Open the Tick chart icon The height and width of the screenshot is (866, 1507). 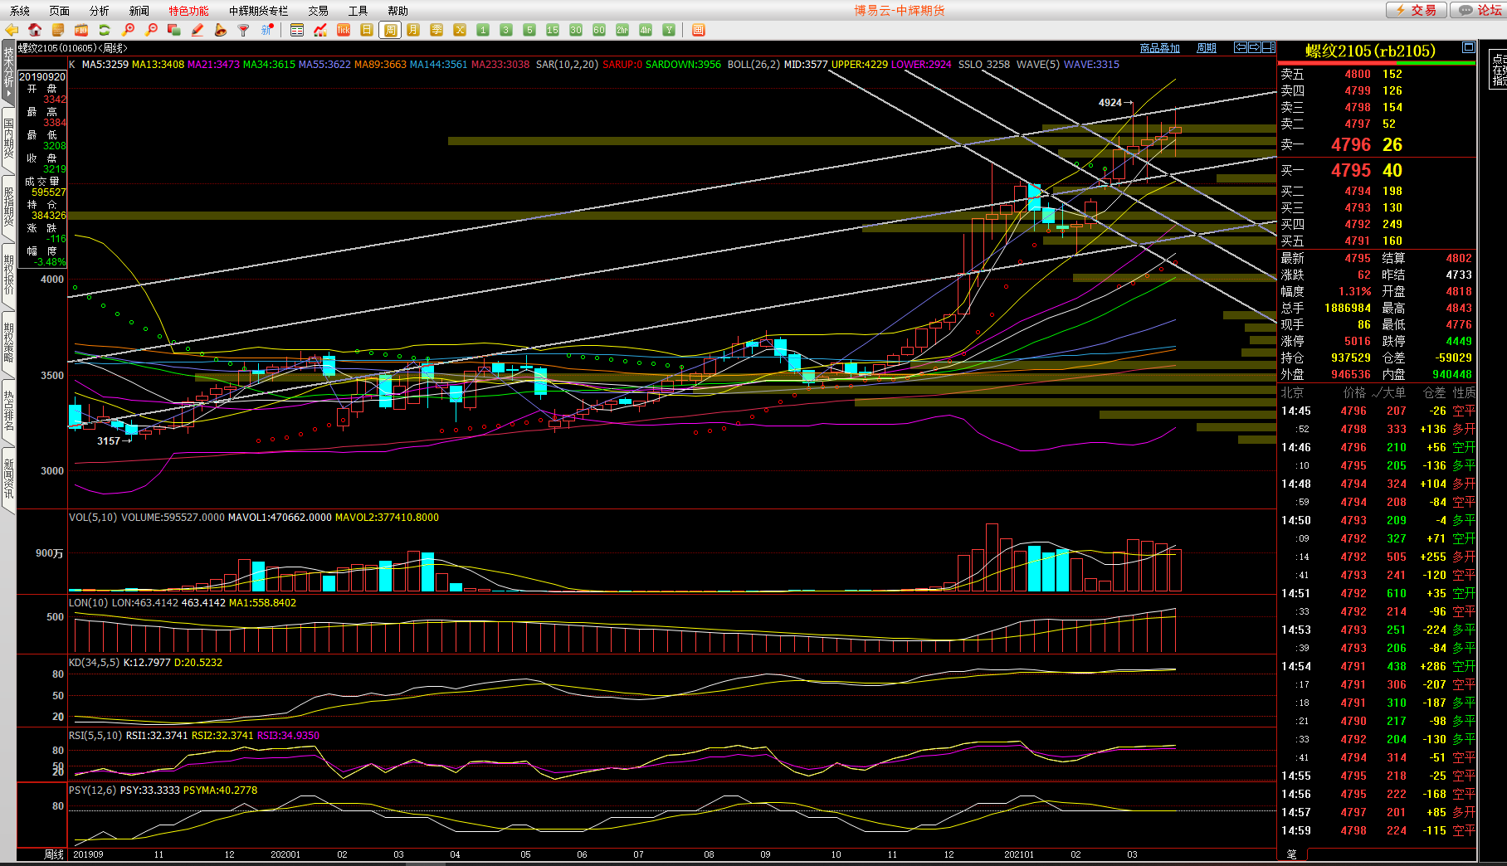click(344, 30)
